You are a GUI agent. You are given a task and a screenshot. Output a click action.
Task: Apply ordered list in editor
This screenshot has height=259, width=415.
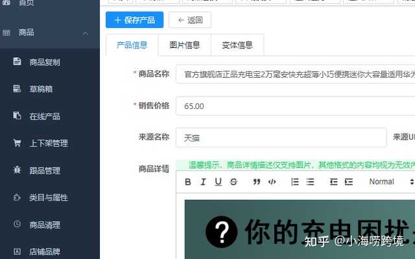point(295,182)
